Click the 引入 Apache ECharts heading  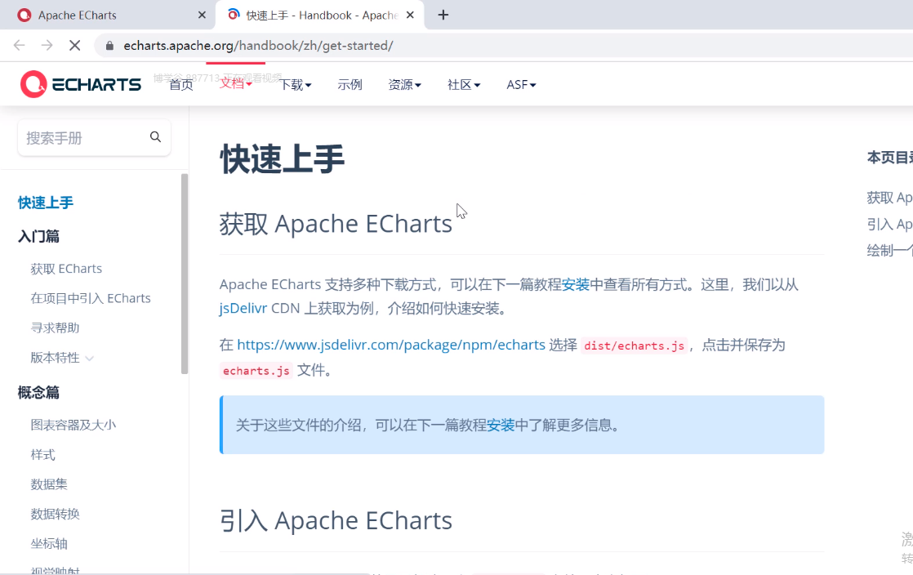pos(336,521)
